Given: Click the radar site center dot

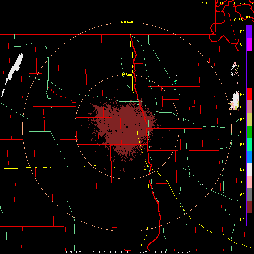Looking at the screenshot, I should click(127, 127).
